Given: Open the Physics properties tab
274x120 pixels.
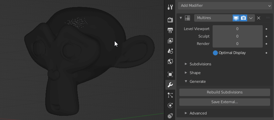Looking at the screenshot, I should [x=170, y=105].
